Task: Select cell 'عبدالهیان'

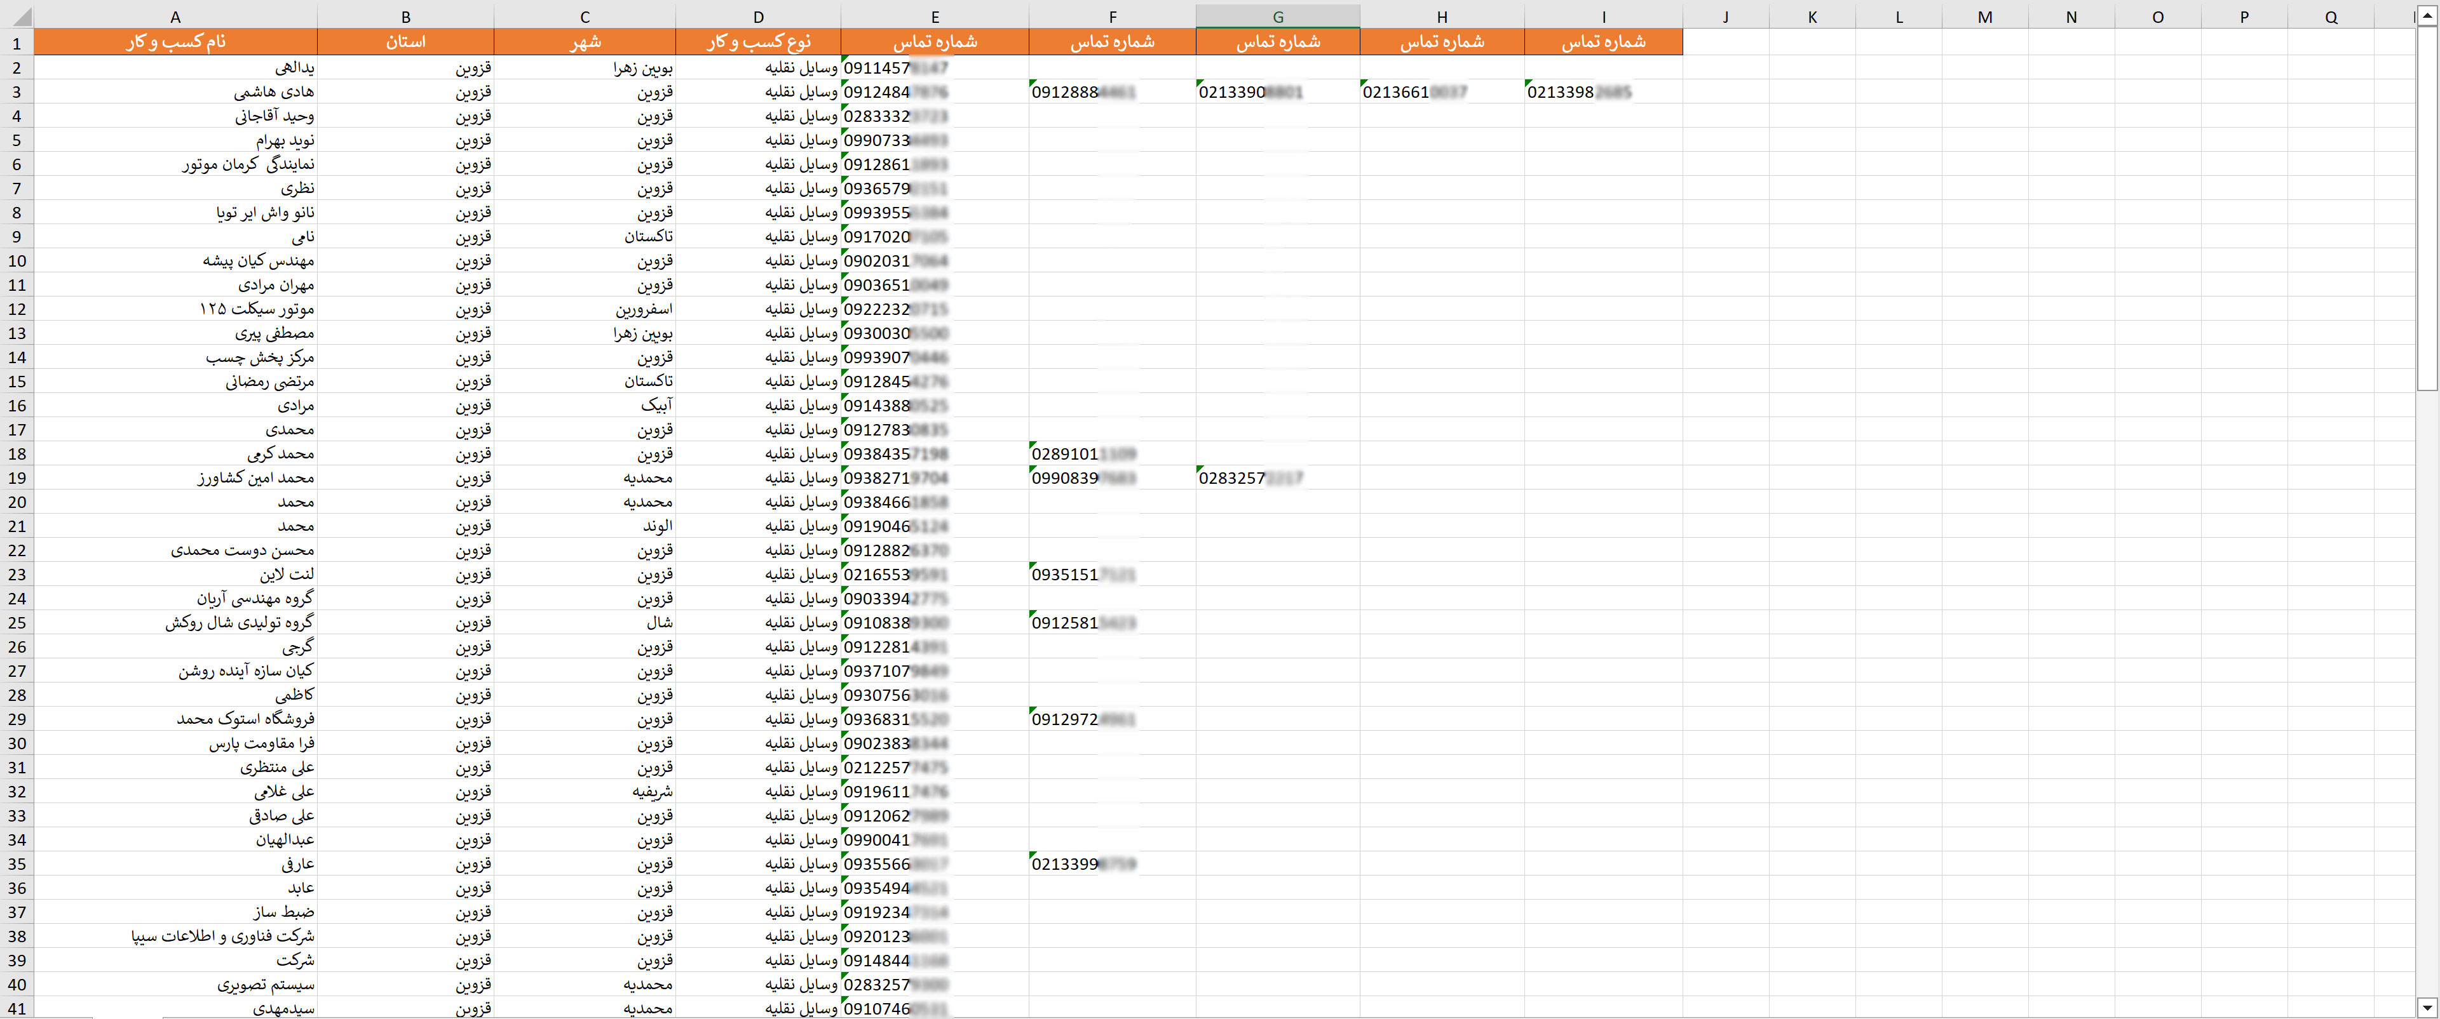Action: point(175,839)
